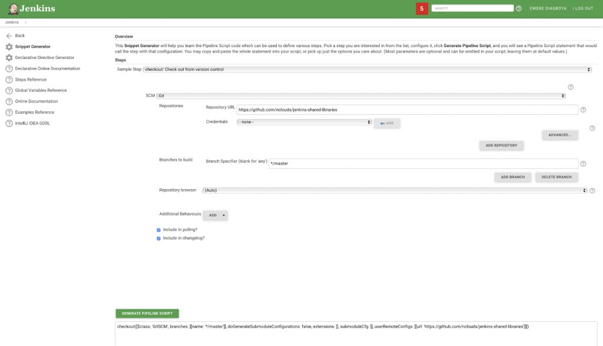The width and height of the screenshot is (603, 346).
Task: Toggle Include in polling checkbox
Action: pyautogui.click(x=158, y=230)
